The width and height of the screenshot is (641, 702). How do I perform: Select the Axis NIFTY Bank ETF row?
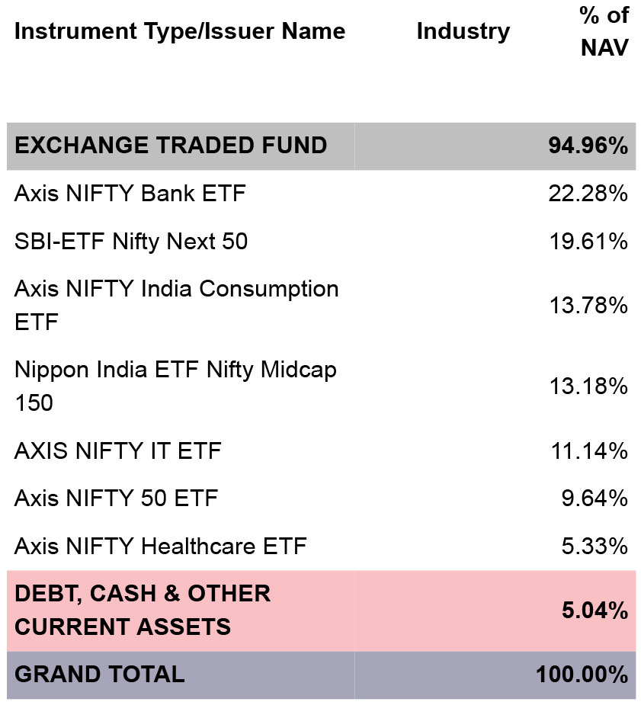[x=321, y=194]
